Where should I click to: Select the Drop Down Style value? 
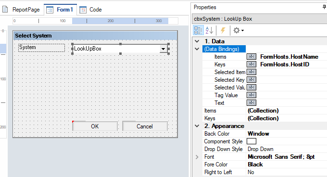(260, 149)
